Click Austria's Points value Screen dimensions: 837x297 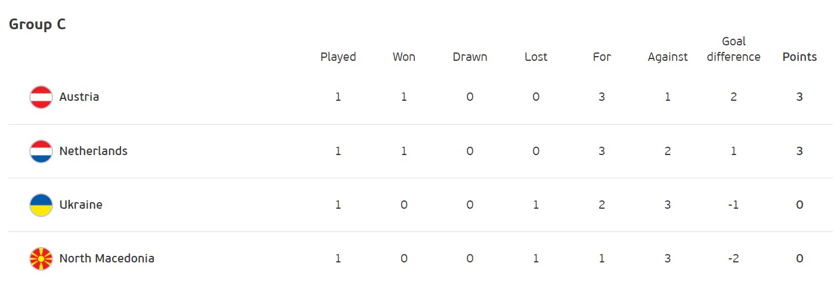(799, 97)
